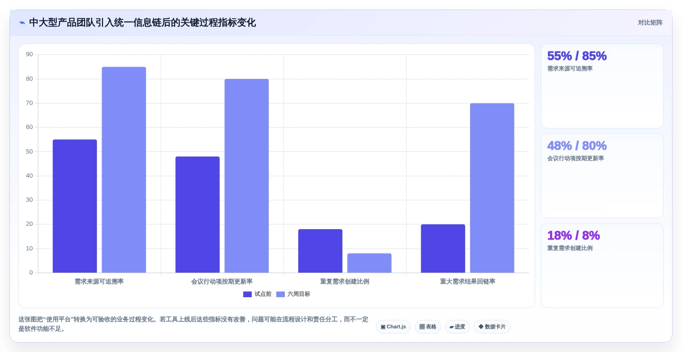Click the x-axis label 重复需求创建比例
The height and width of the screenshot is (352, 682).
(x=345, y=282)
